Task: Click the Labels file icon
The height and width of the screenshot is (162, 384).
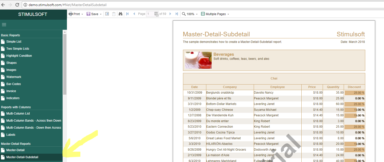Action: click(x=3, y=135)
